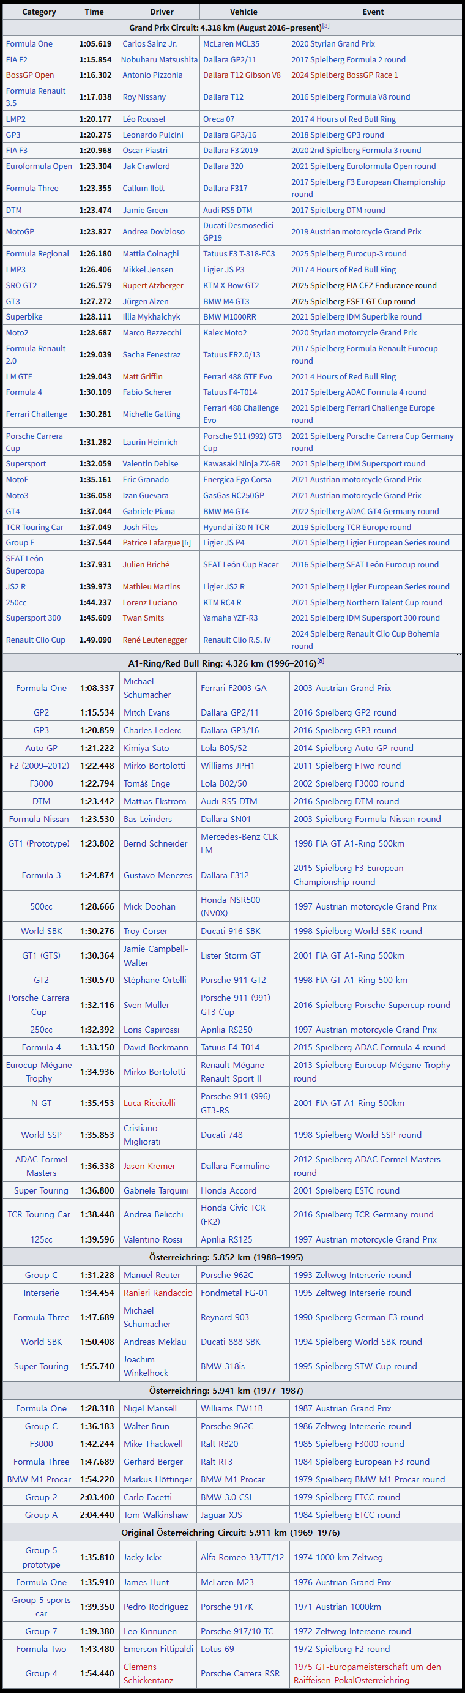
Task: Click the Mercedes-Benz CLK LM link
Action: [x=240, y=844]
